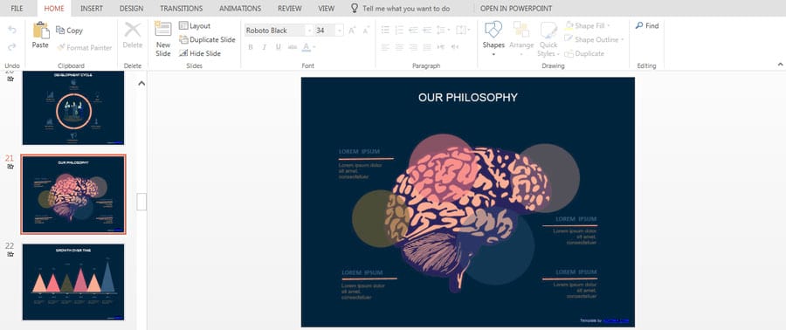The width and height of the screenshot is (786, 330).
Task: Open the Layout options
Action: click(x=195, y=25)
